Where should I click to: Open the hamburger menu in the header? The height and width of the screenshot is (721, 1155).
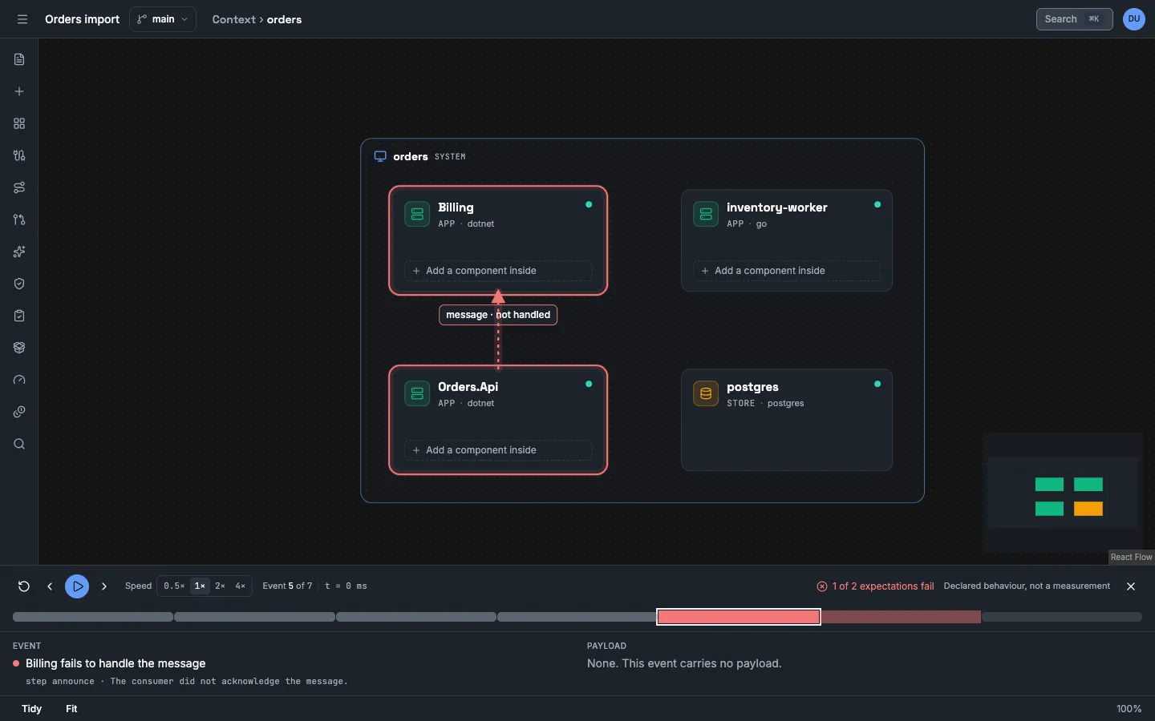(22, 19)
